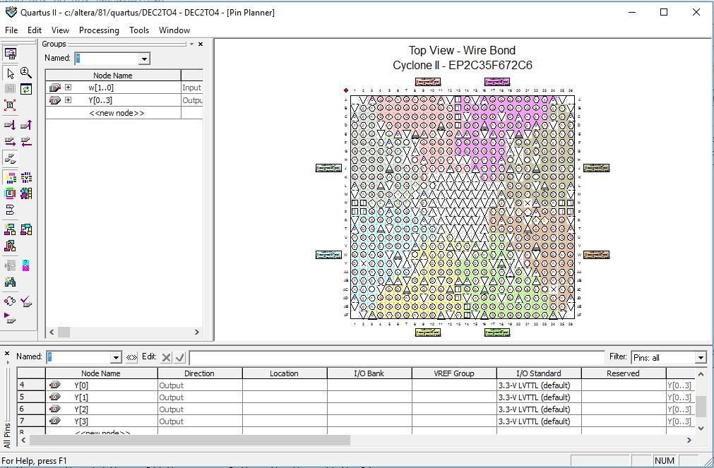Click the orange I/O bank label right of chip
Viewport: 714px width, 468px height.
tap(597, 255)
